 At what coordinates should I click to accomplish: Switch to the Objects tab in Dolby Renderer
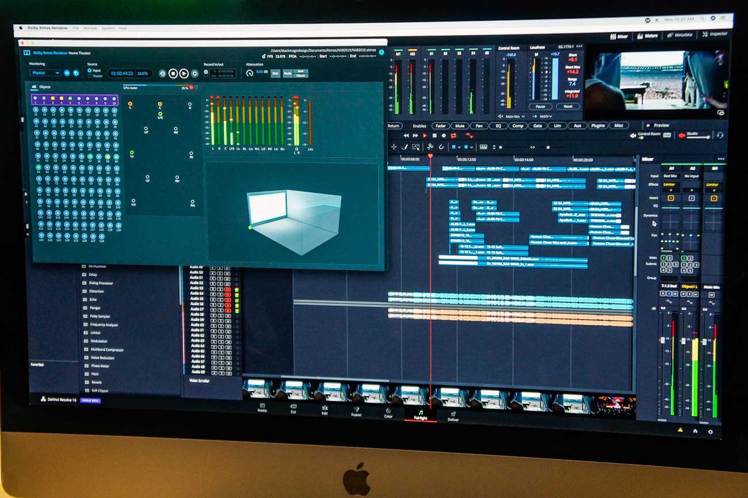click(45, 87)
